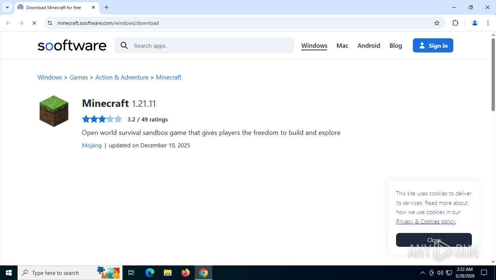Image resolution: width=496 pixels, height=280 pixels.
Task: Open the Notification center icon
Action: pyautogui.click(x=484, y=273)
